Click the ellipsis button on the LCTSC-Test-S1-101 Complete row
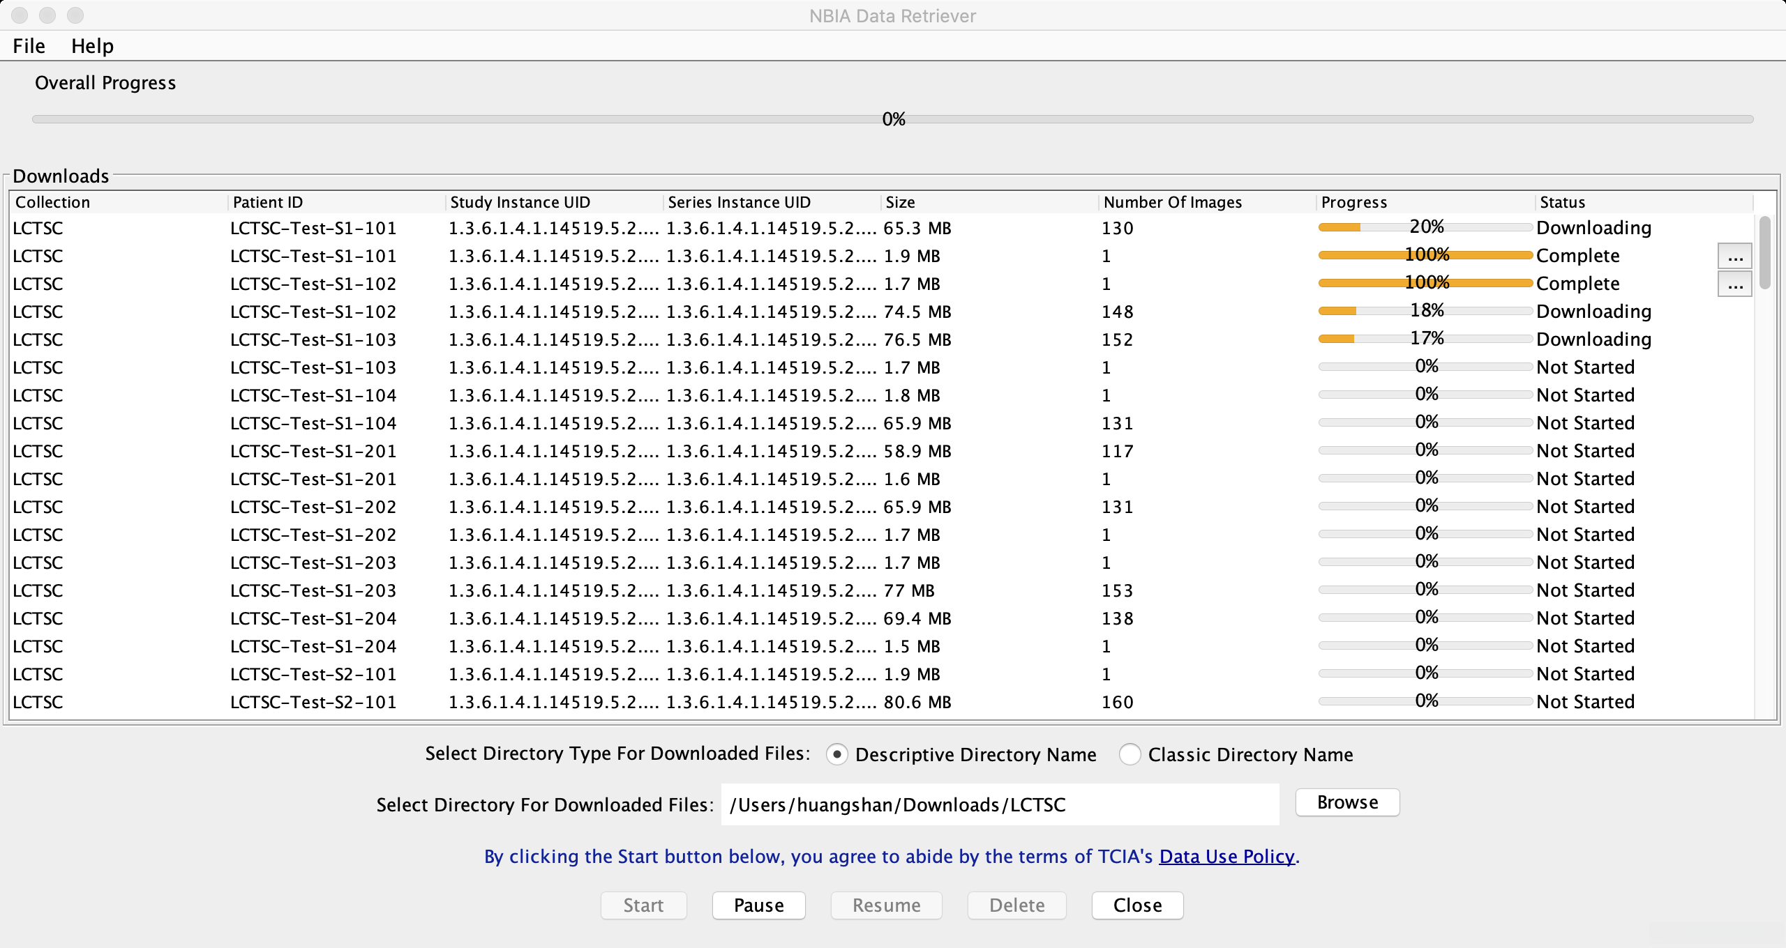This screenshot has width=1786, height=948. coord(1734,257)
